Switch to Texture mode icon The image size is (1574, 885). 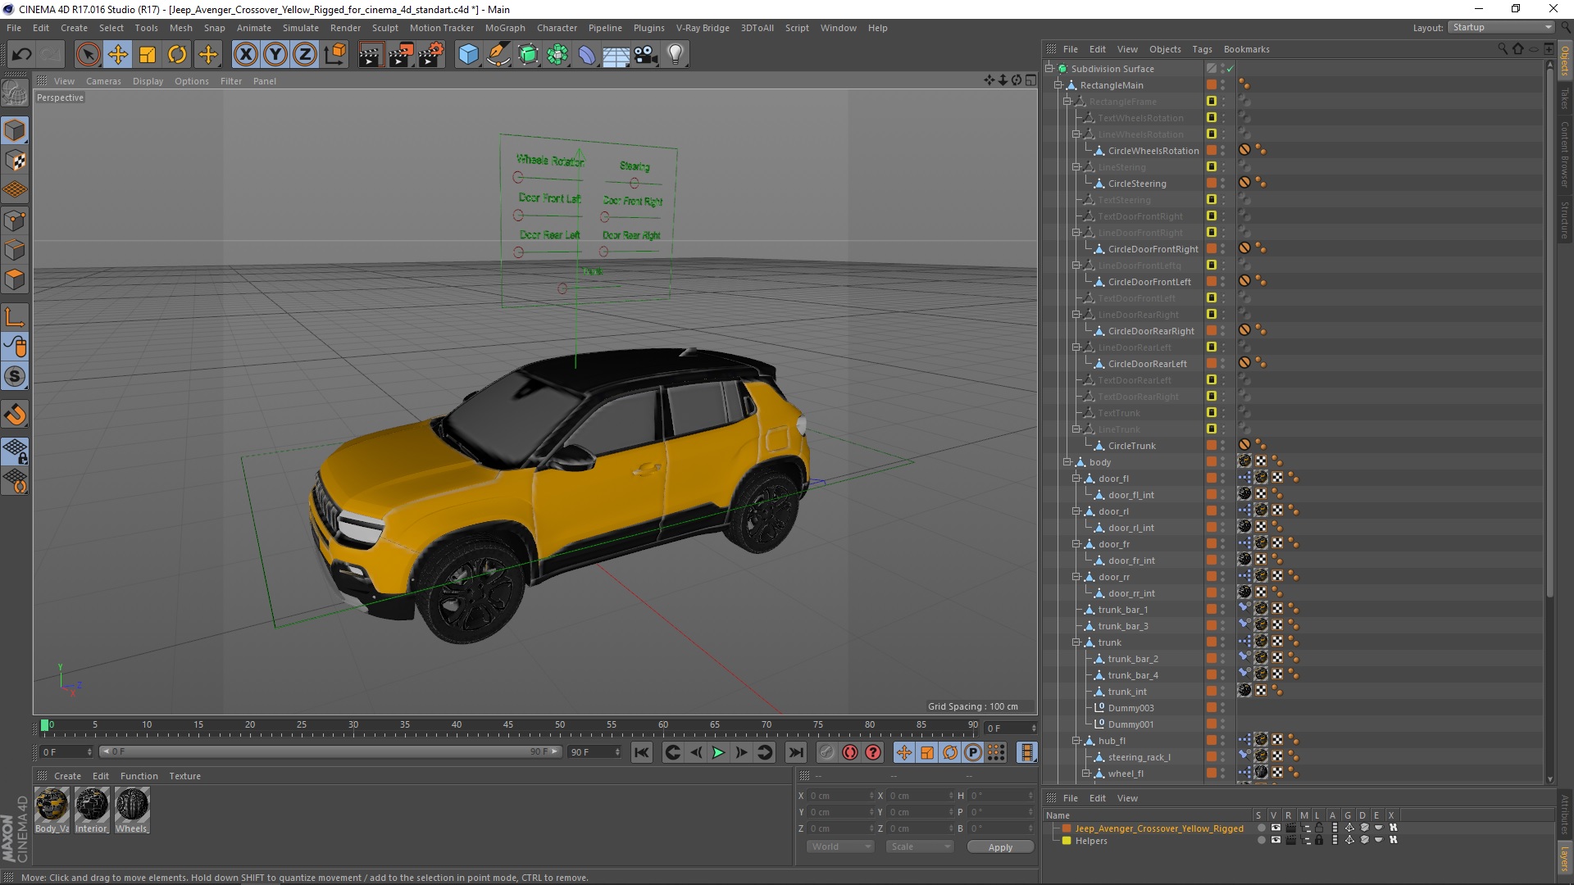15,161
